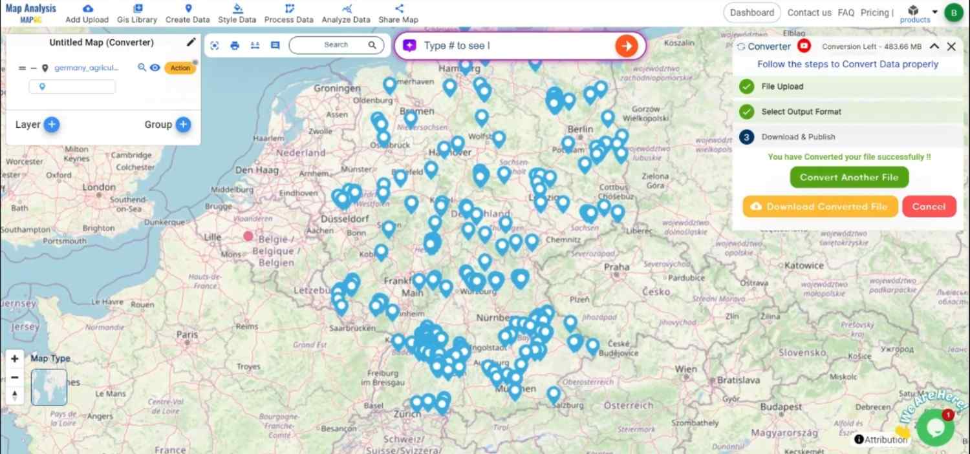Open the layer Action button
The width and height of the screenshot is (970, 454).
pyautogui.click(x=180, y=68)
